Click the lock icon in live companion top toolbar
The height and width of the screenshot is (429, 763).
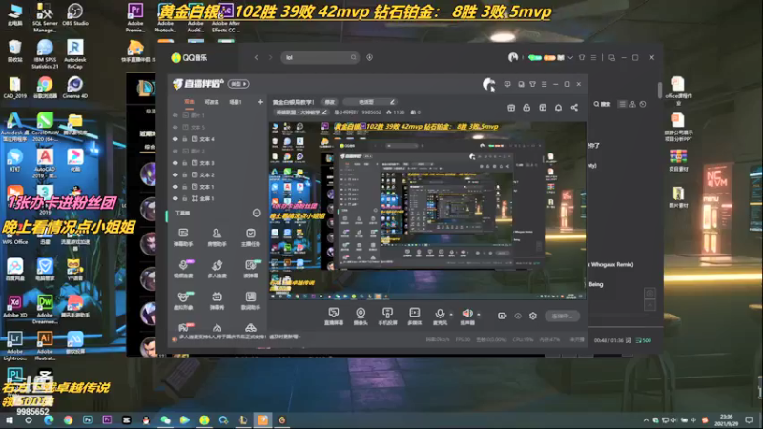click(526, 108)
